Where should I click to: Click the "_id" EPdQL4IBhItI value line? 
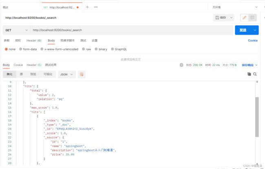(69, 129)
